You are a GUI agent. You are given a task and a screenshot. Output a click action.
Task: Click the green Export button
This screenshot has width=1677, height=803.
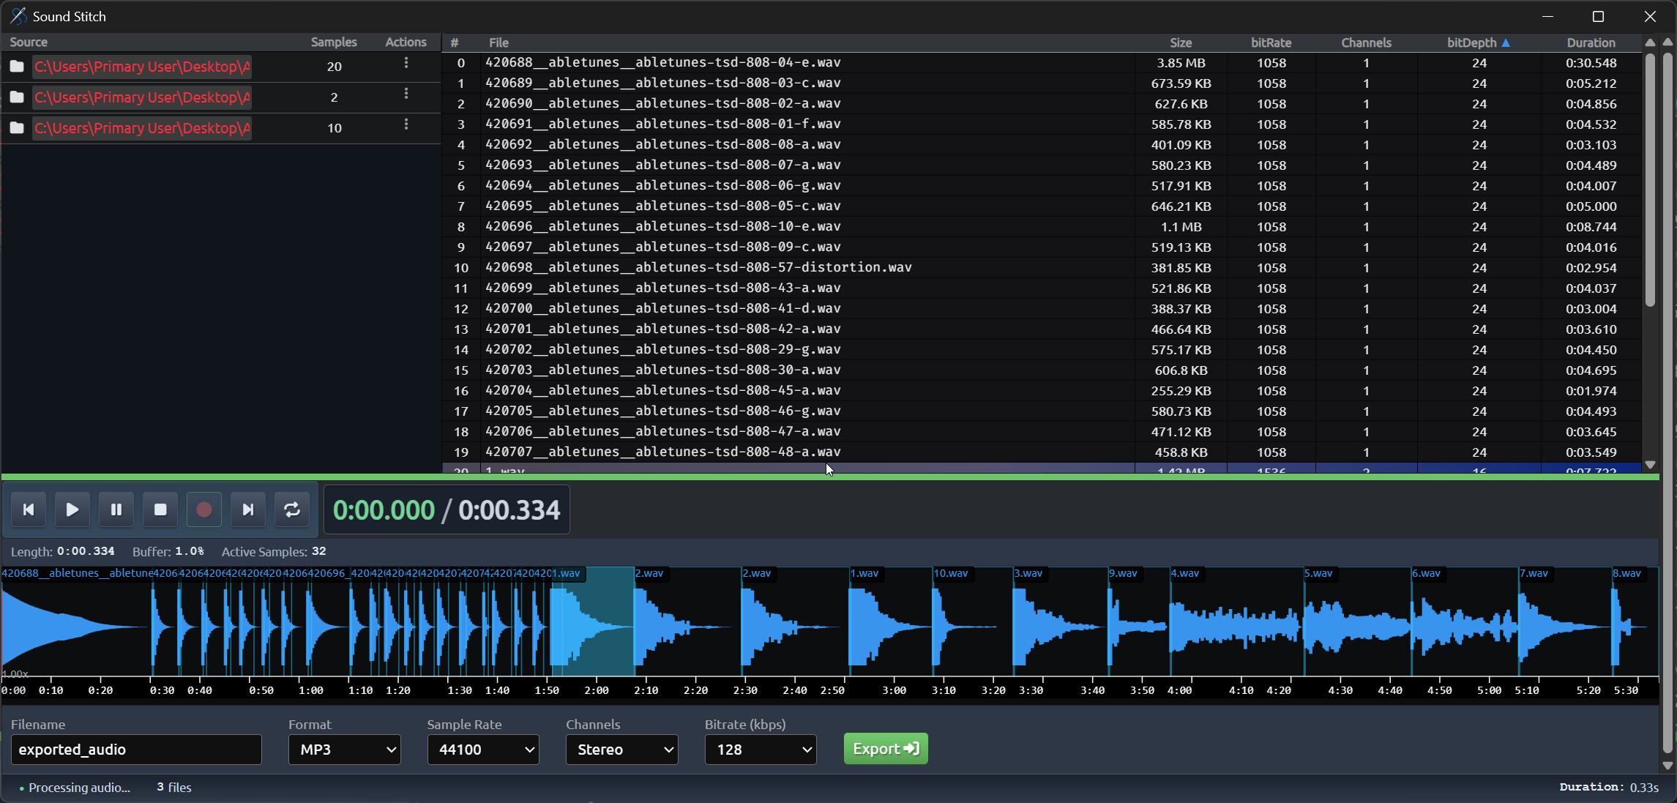click(886, 749)
